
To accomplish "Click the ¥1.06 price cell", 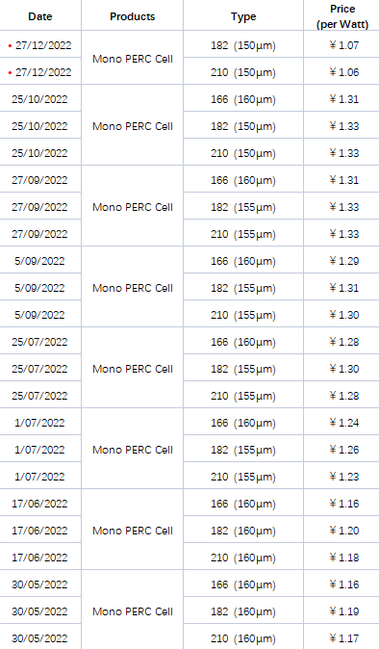I will click(x=343, y=72).
